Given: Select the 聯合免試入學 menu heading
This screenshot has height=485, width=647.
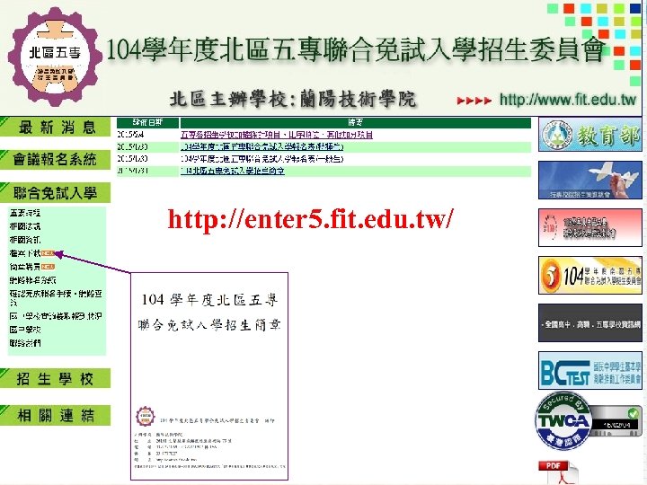Looking at the screenshot, I should click(x=56, y=192).
